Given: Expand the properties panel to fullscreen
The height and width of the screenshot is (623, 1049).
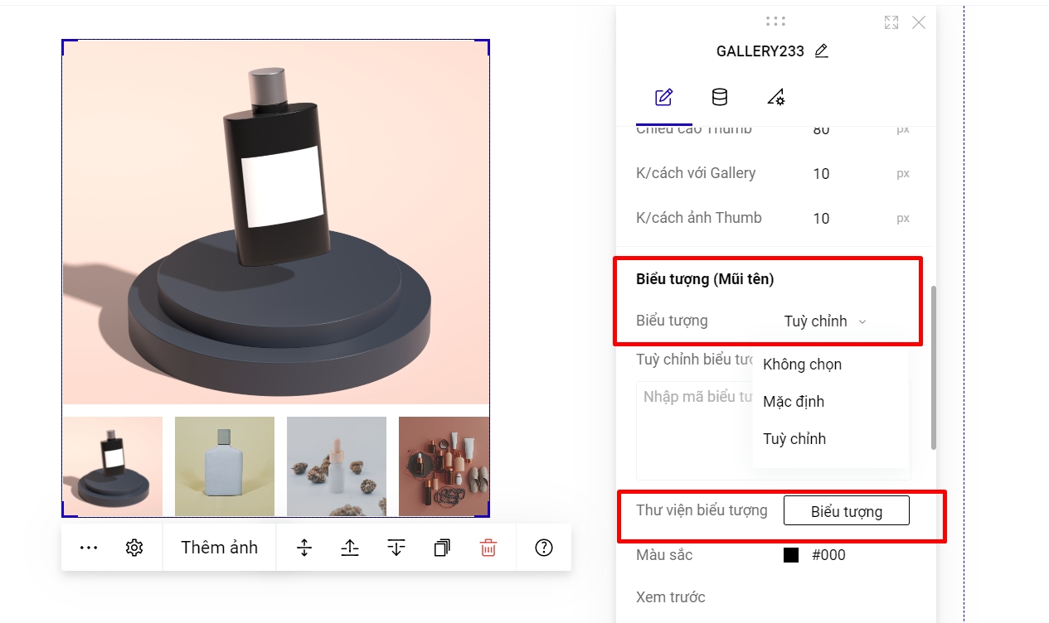Looking at the screenshot, I should pos(891,23).
